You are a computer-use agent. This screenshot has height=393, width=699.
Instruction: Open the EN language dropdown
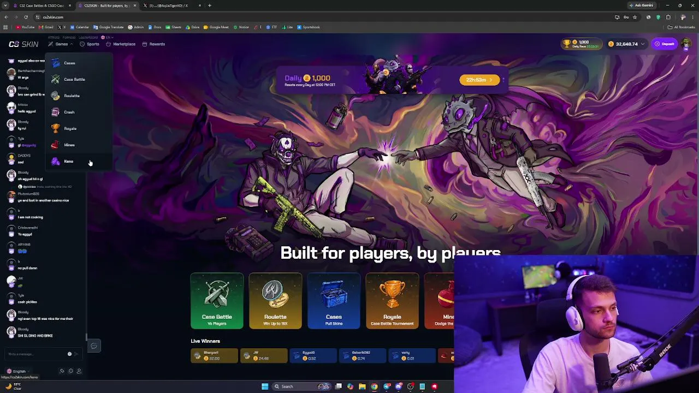(x=106, y=37)
